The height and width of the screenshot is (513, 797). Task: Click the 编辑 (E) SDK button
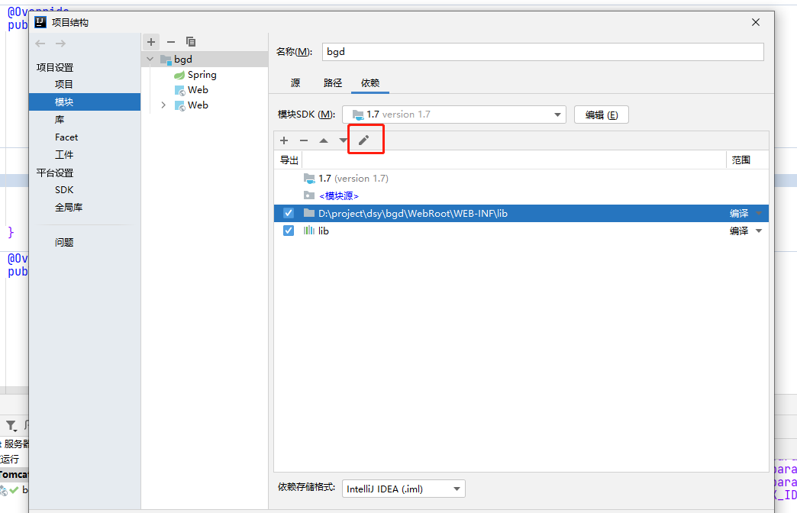tap(602, 115)
